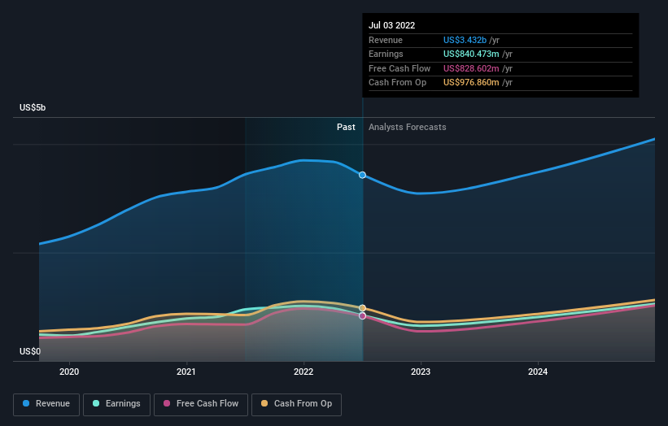668x426 pixels.
Task: Toggle the Revenue legend series
Action: click(x=46, y=404)
